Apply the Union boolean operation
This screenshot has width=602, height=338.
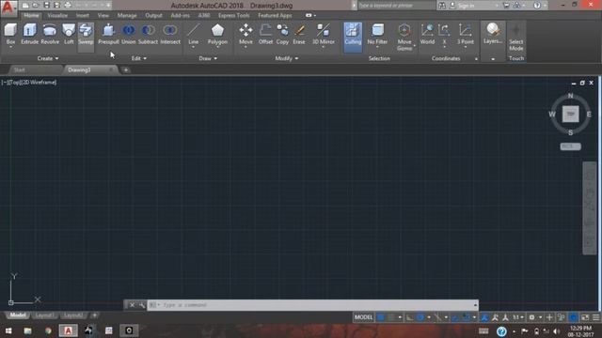(x=129, y=34)
